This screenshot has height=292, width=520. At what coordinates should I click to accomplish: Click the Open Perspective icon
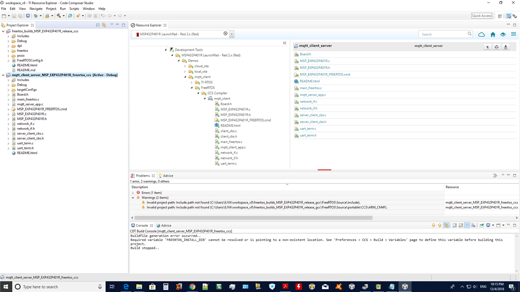point(500,16)
